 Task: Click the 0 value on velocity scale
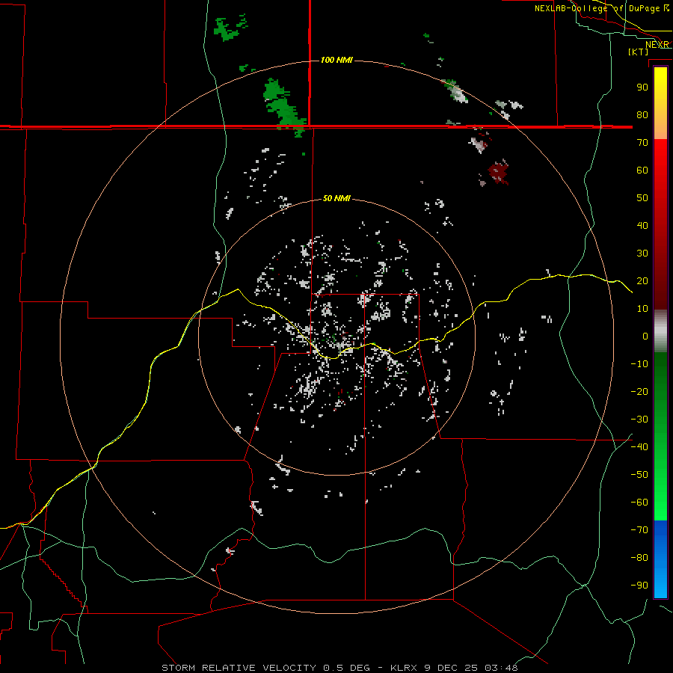645,336
